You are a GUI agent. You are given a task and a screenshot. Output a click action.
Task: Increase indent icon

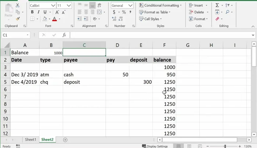86,19
